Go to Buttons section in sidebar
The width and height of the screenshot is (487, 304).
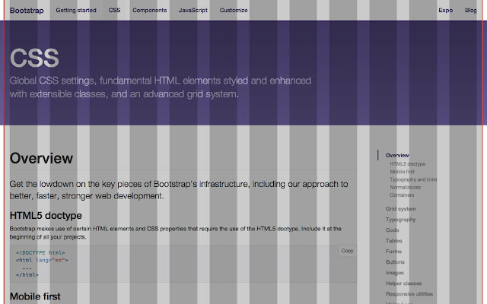pyautogui.click(x=395, y=261)
